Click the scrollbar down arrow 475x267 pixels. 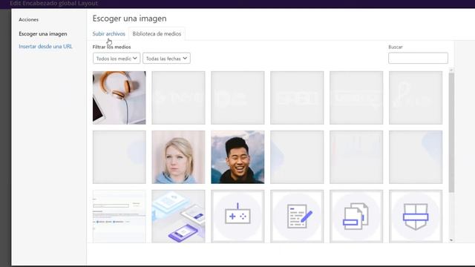(451, 240)
